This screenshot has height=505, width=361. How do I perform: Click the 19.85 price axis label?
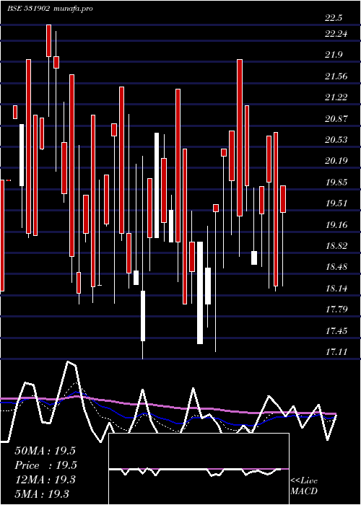336,183
